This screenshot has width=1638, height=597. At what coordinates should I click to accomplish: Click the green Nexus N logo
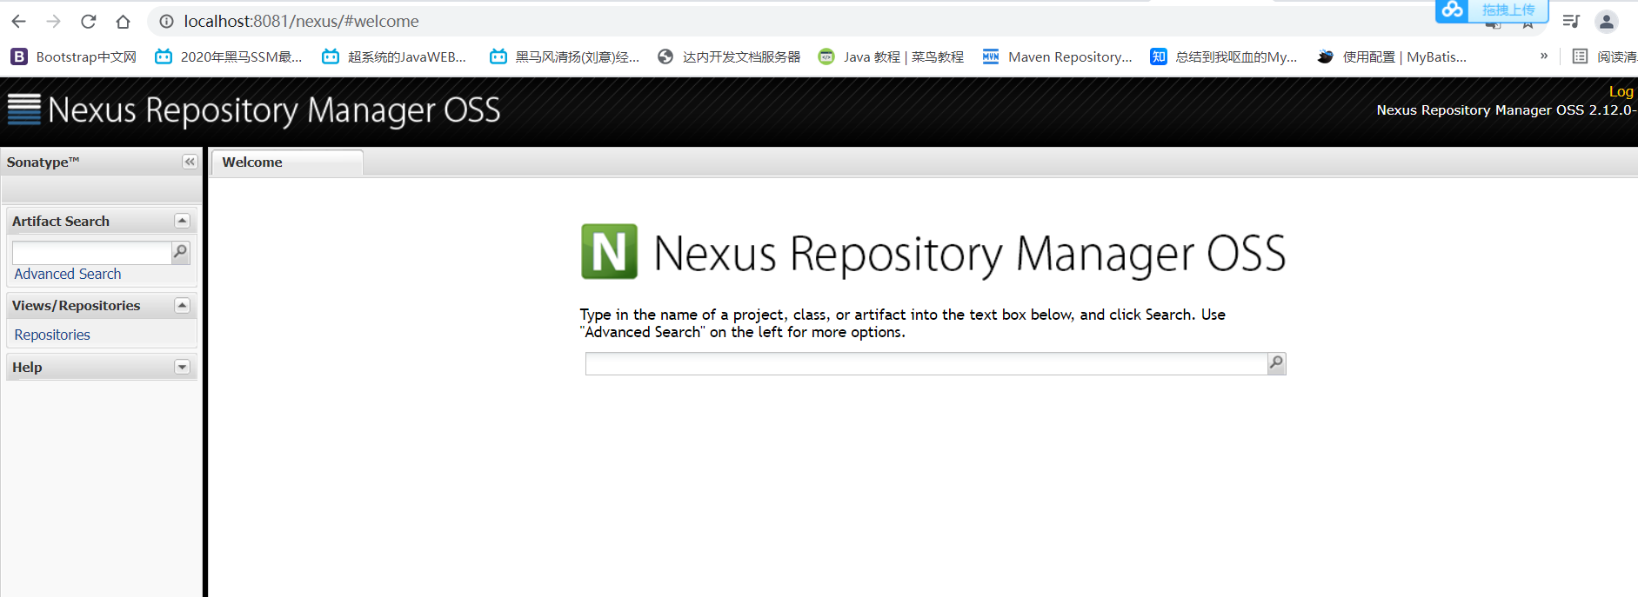click(x=609, y=252)
